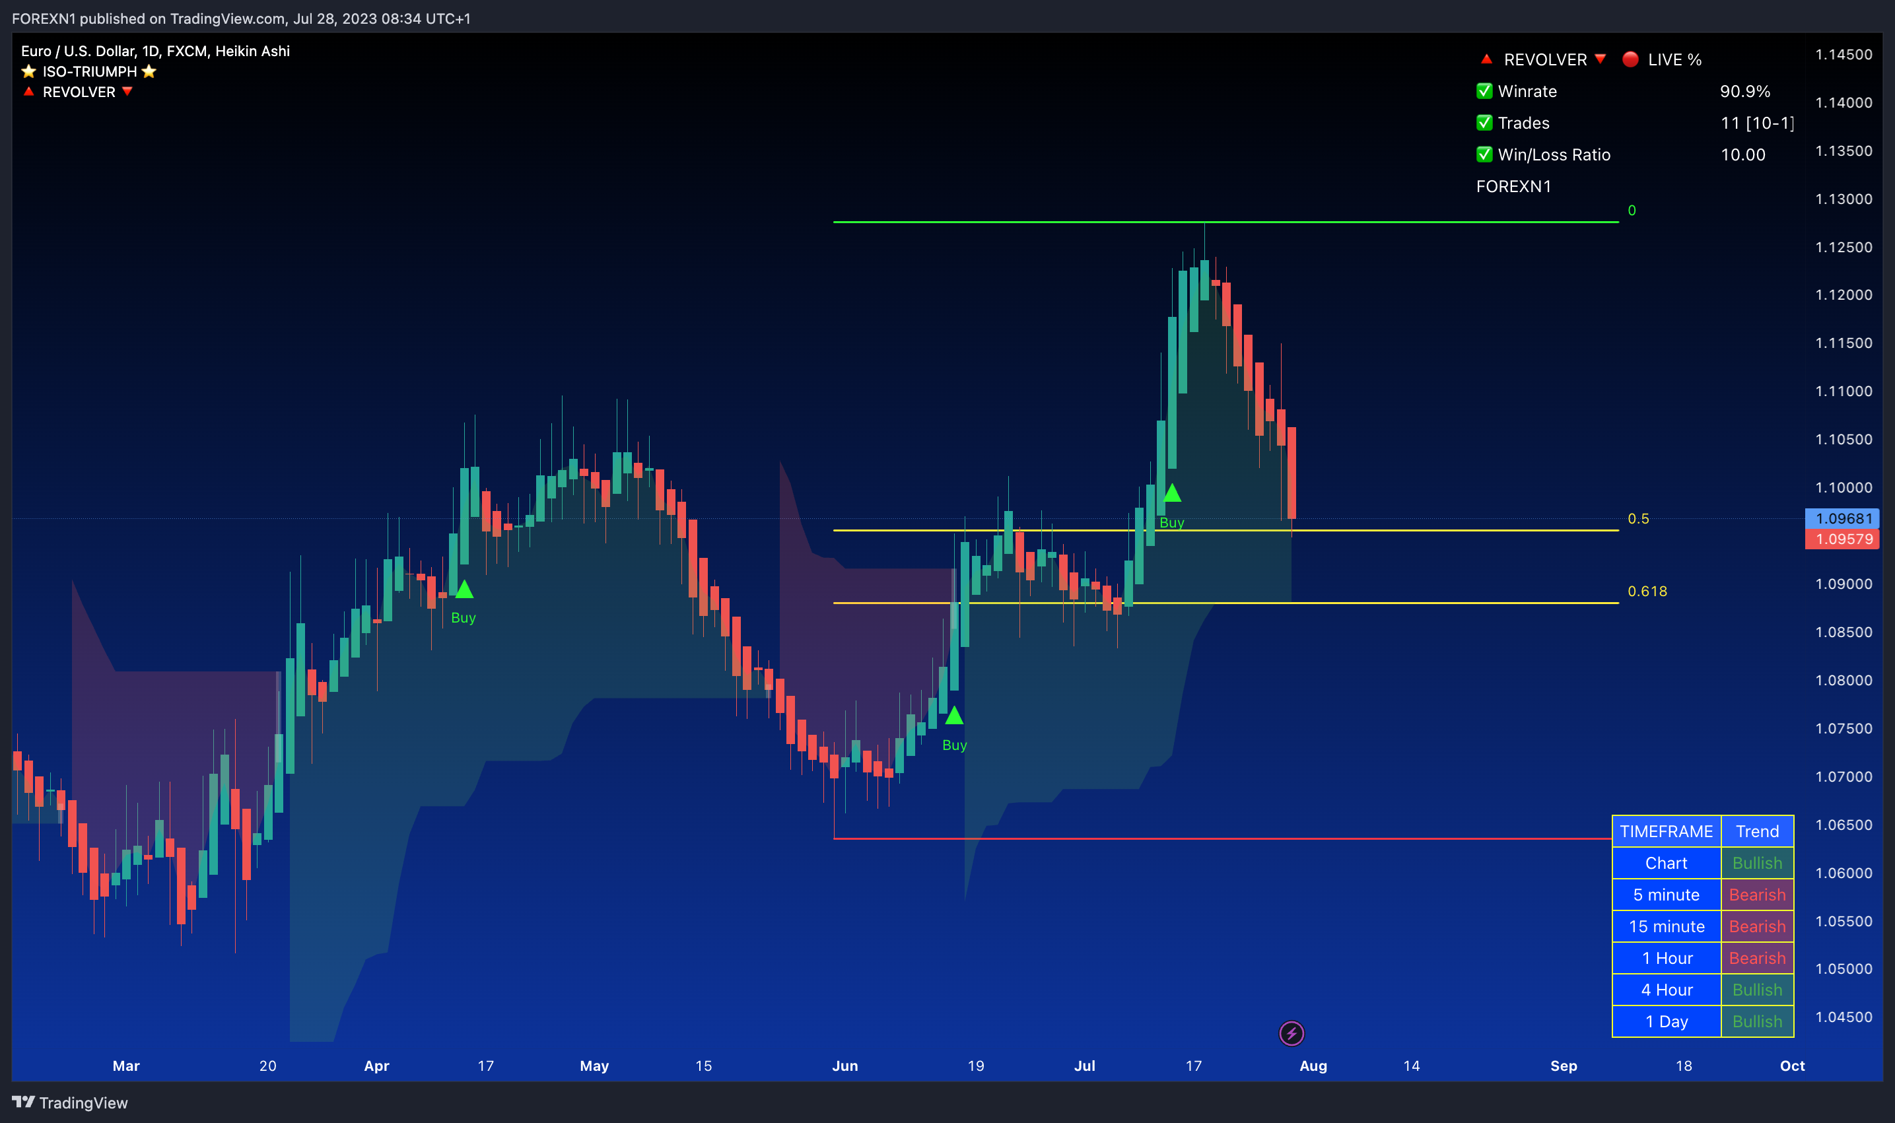Click Bullish trend cell for 1 Day

click(x=1757, y=1021)
